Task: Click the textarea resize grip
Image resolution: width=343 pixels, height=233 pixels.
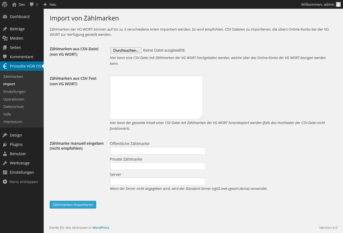Action: pyautogui.click(x=201, y=117)
